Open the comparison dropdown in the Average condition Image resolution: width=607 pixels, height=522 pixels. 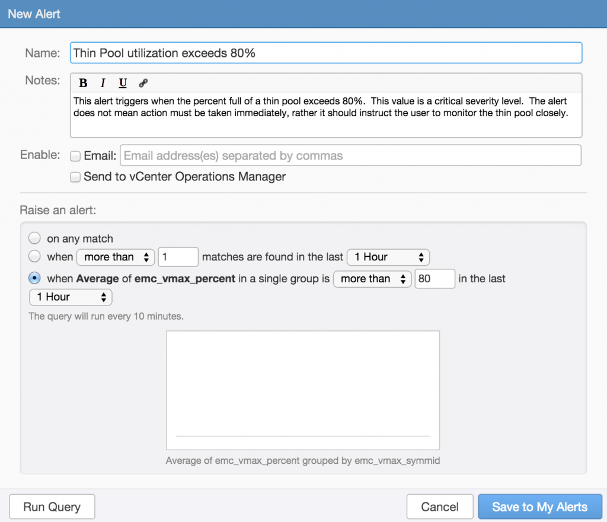pos(372,279)
